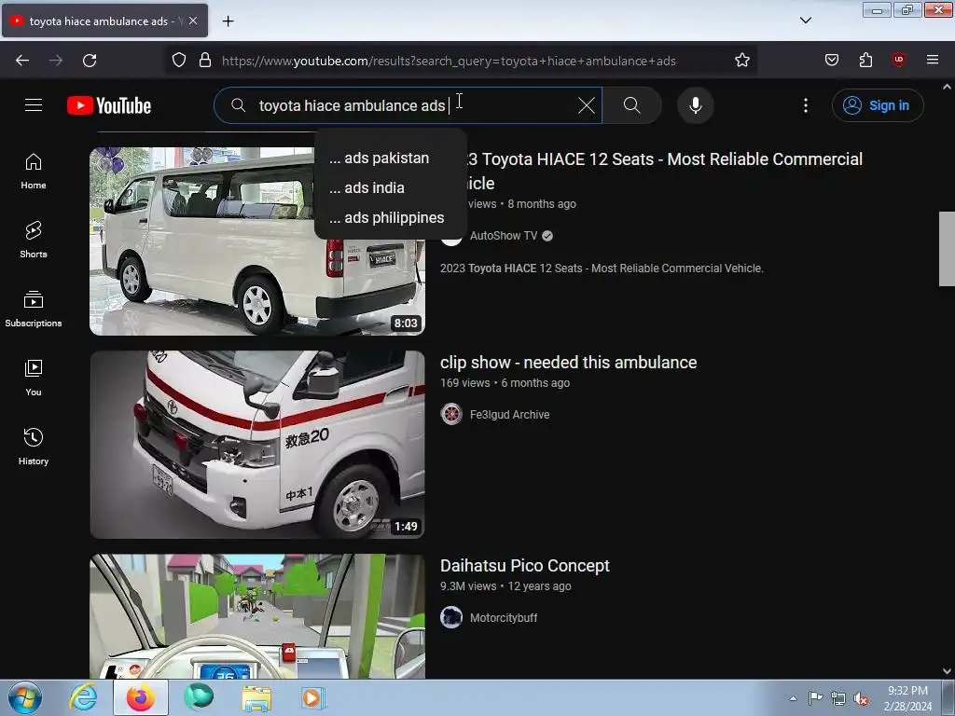Select the toyota hiace ambulance ads tab
Viewport: 955px width, 716px height.
coord(104,21)
